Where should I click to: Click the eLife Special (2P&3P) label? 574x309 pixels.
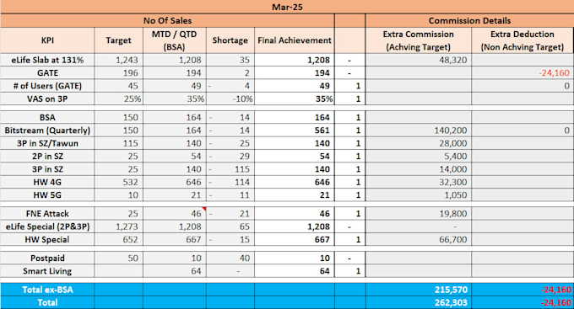47,226
